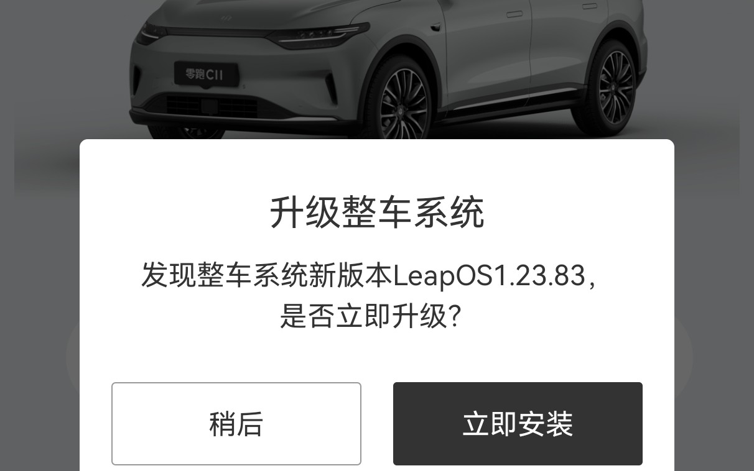This screenshot has height=471, width=754.
Task: Tap the dimmed circular control right of dialog
Action: click(x=684, y=355)
